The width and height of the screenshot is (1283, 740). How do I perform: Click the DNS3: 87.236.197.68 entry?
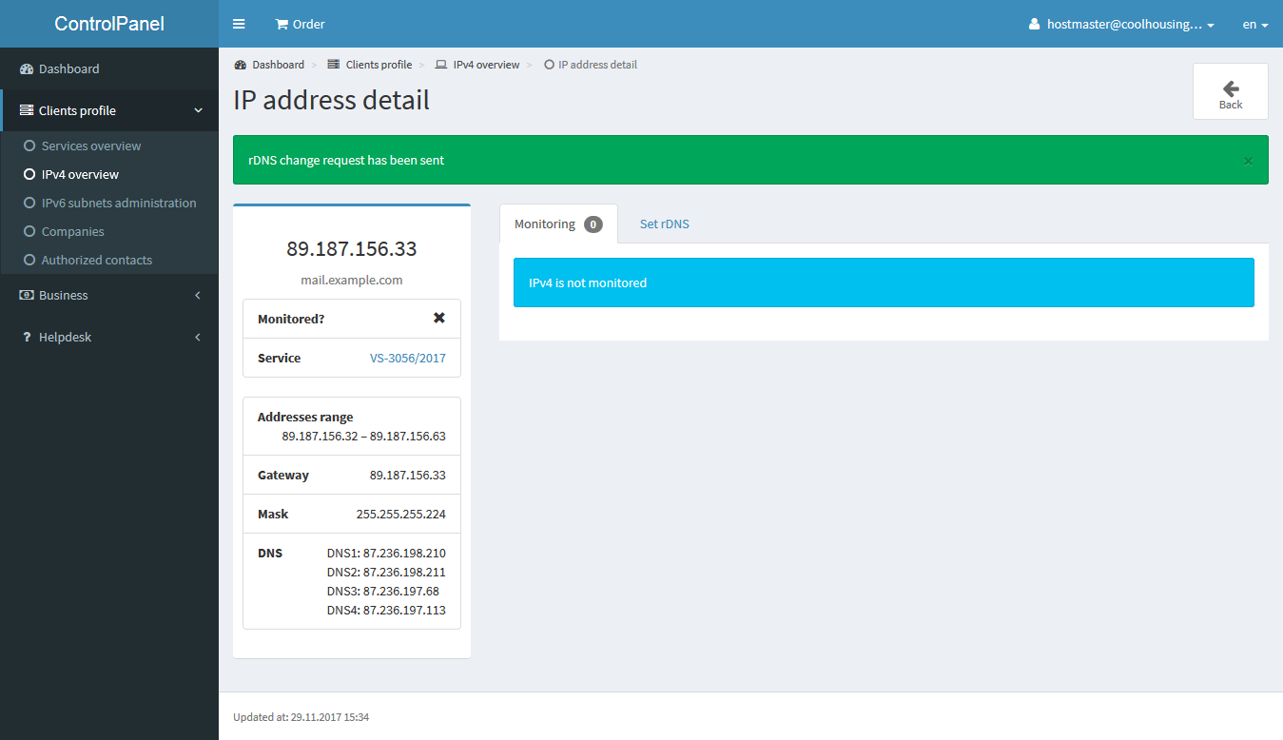tap(383, 591)
